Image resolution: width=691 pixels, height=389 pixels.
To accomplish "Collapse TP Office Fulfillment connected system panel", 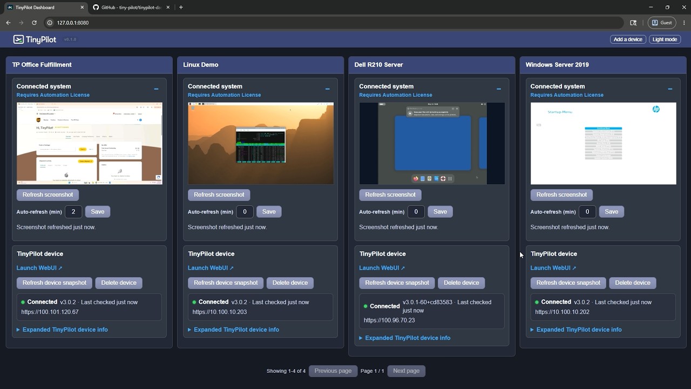I will (156, 89).
